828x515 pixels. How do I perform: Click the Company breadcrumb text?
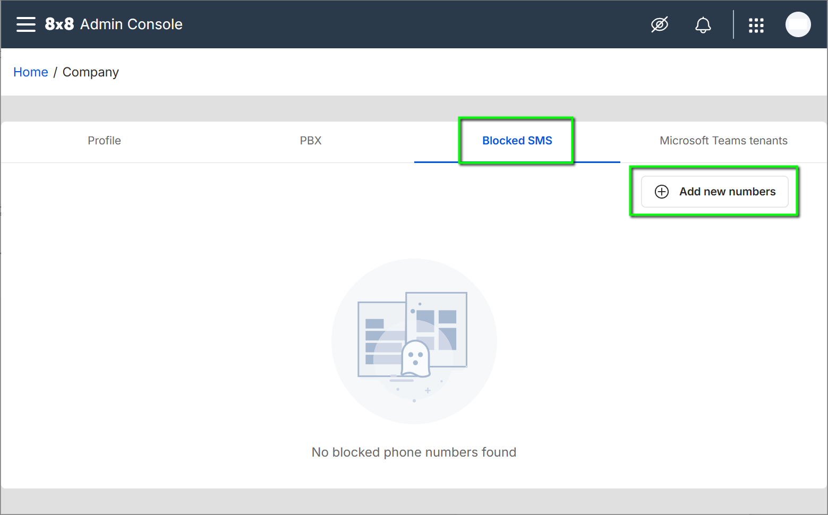[91, 72]
